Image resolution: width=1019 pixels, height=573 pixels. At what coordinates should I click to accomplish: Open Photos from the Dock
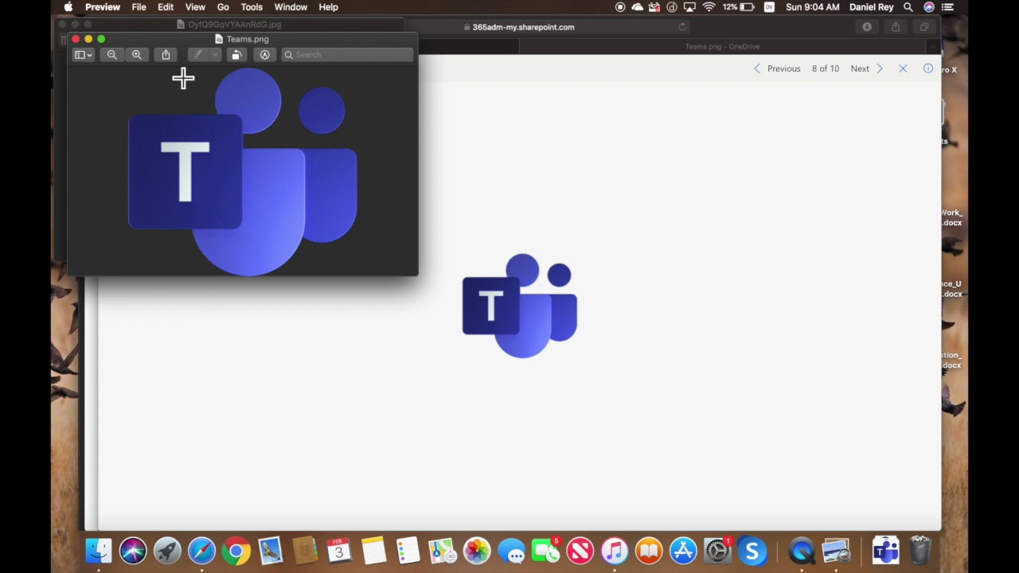(x=477, y=550)
